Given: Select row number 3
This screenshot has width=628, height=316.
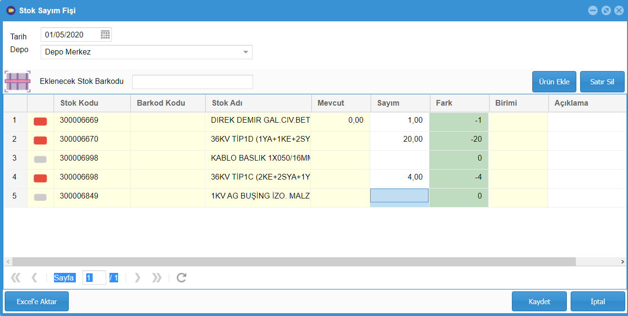Looking at the screenshot, I should 15,160.
